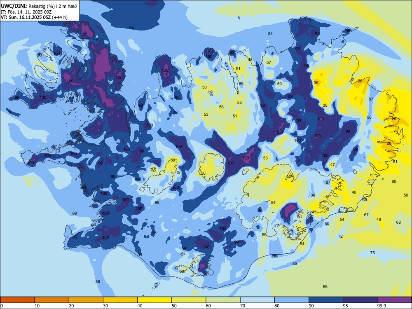Pick the 60–70 yellow-green legend swatch

223,300
